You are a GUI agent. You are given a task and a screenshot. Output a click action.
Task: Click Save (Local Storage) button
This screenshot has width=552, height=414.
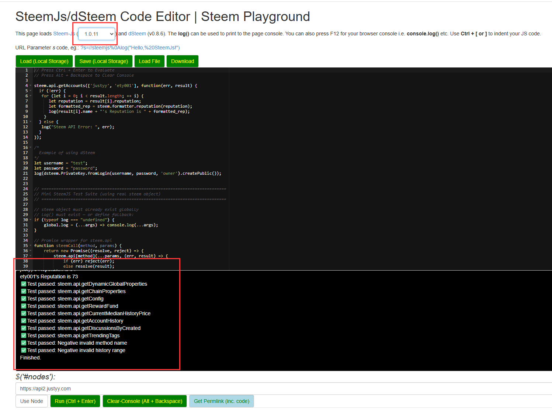104,61
